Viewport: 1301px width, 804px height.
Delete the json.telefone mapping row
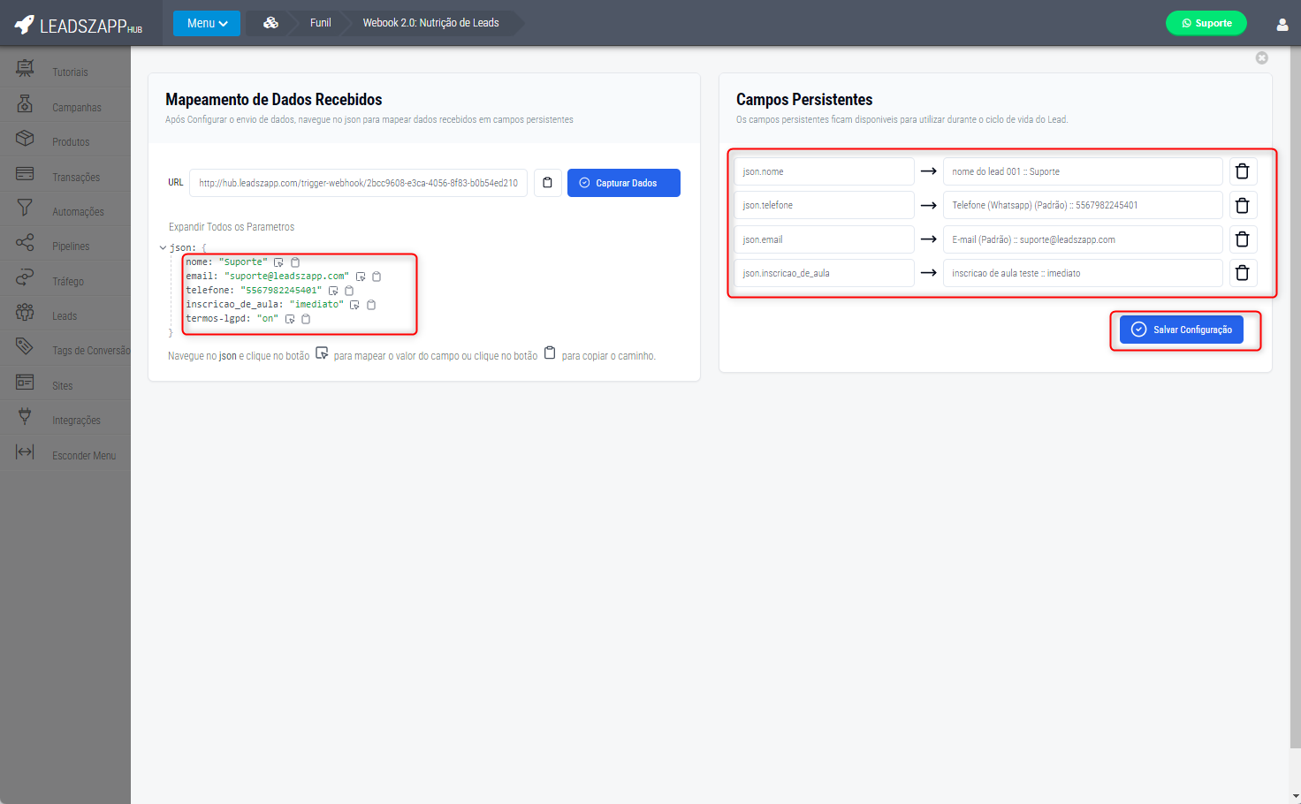click(x=1242, y=205)
